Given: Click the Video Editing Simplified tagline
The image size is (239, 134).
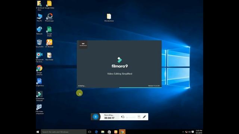Looking at the screenshot, I should point(119,74).
